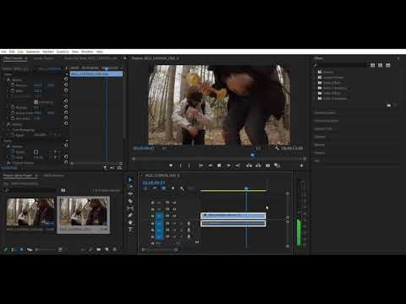Click the Mark Out button
Screen dimensions: 406x304
tap(189, 166)
